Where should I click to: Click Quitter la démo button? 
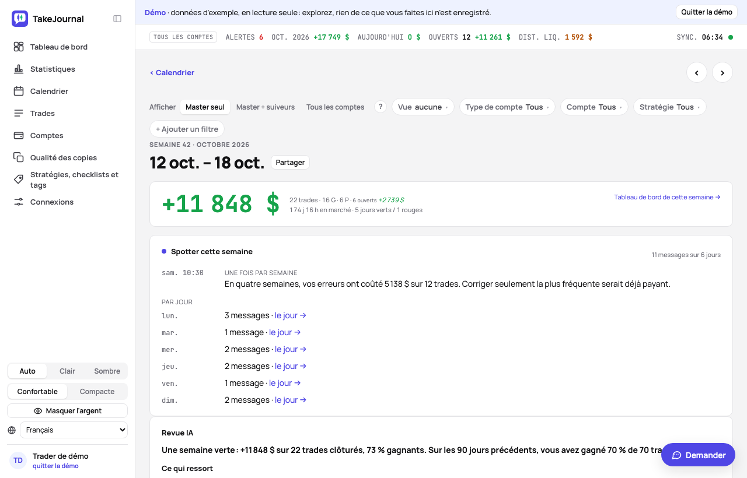(x=706, y=12)
